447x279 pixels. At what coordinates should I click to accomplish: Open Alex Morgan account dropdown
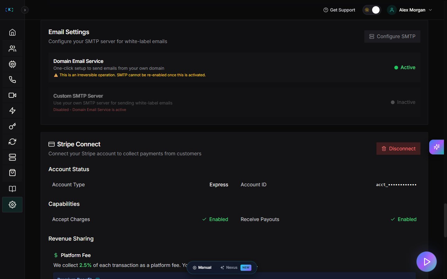(x=410, y=10)
